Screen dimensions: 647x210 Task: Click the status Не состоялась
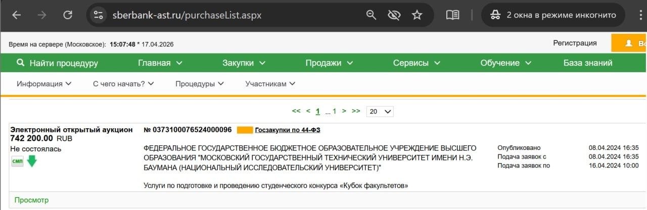pyautogui.click(x=35, y=148)
